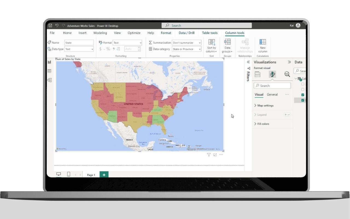Open the View ribbon tab
Viewport: 350px width, 219px height.
coord(117,33)
